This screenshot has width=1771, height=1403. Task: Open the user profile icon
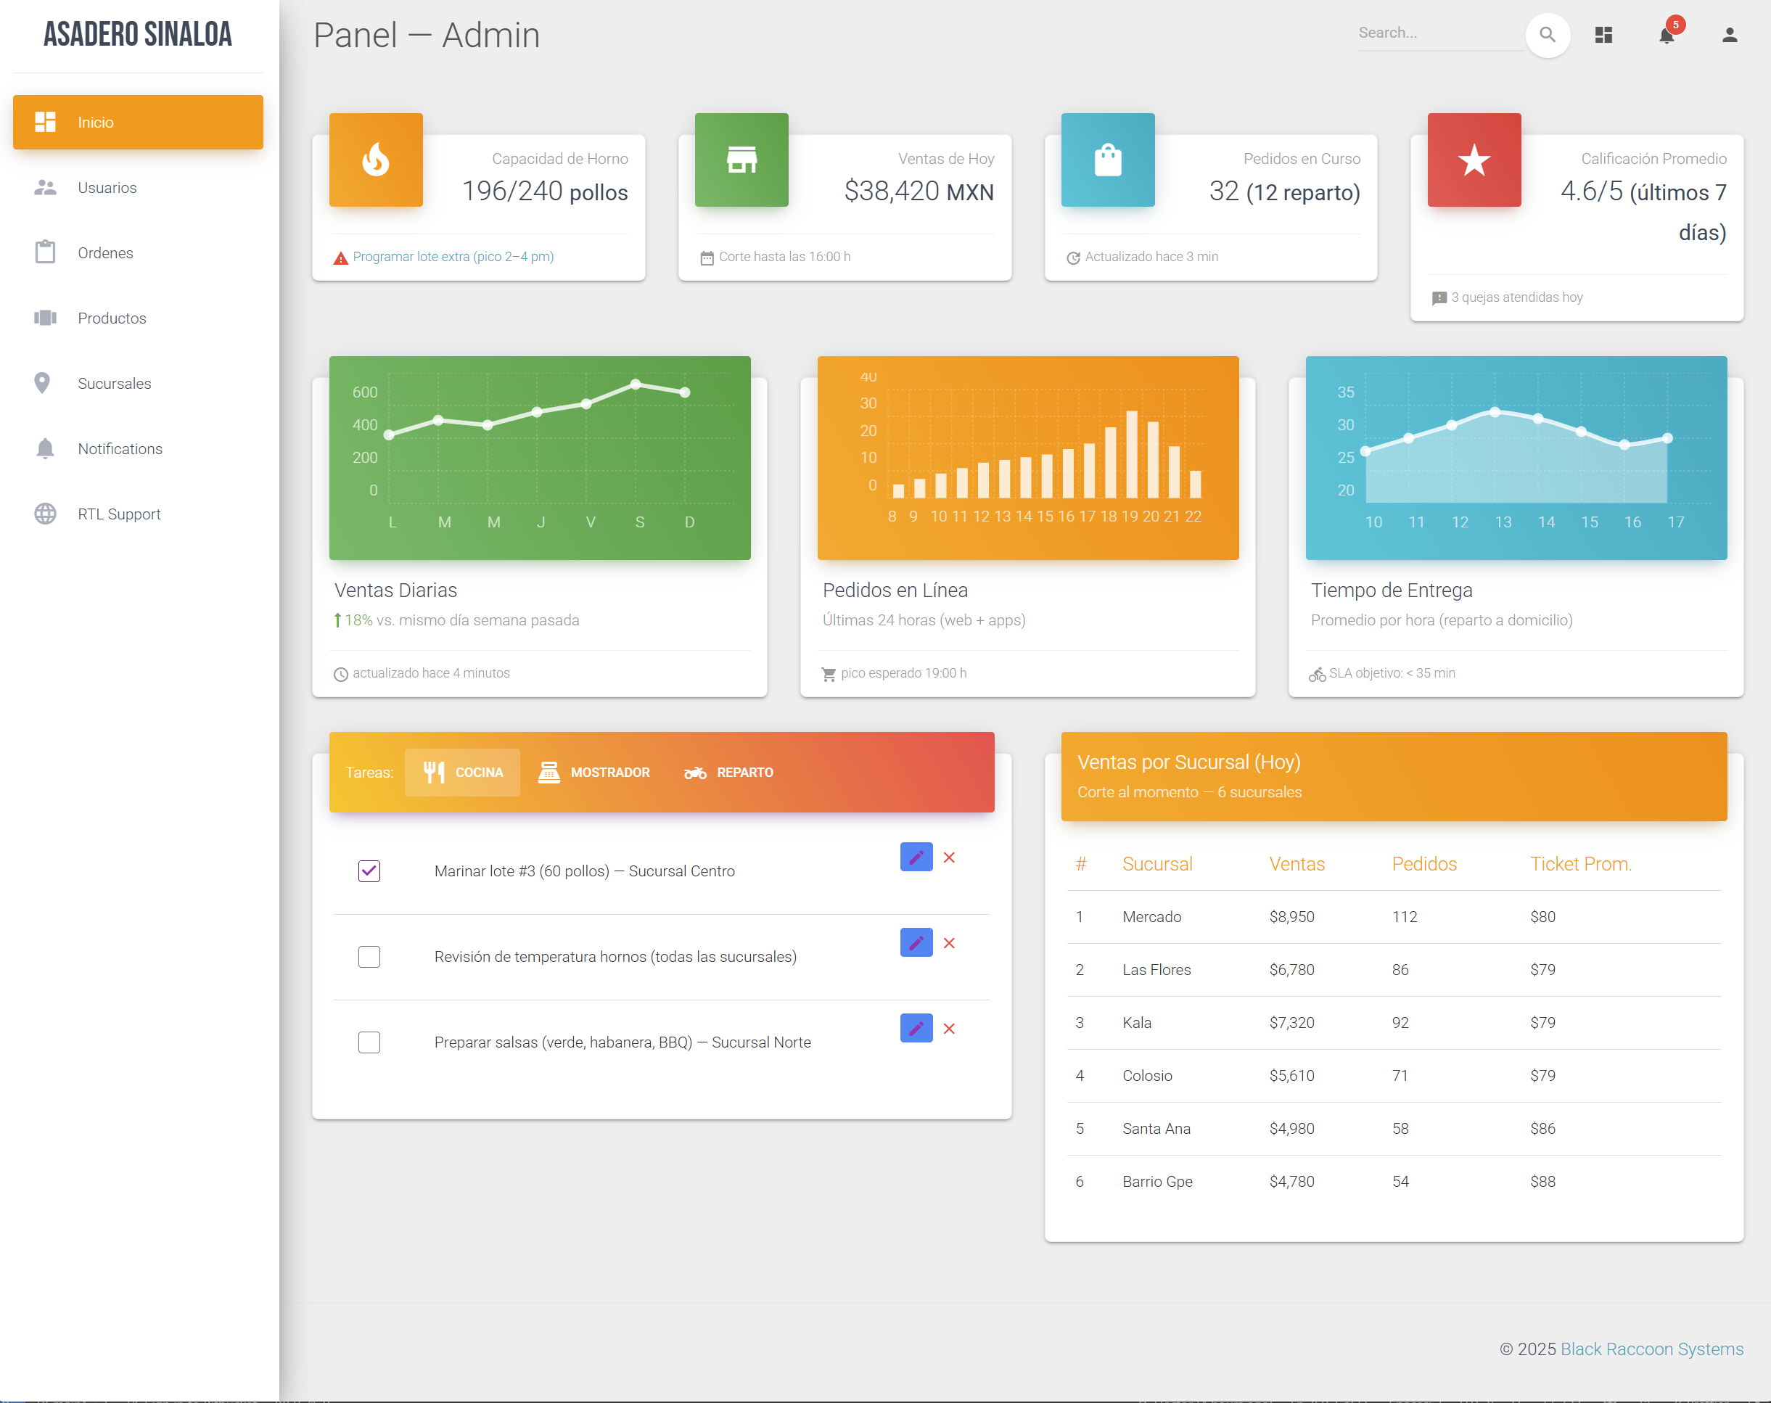(1729, 35)
